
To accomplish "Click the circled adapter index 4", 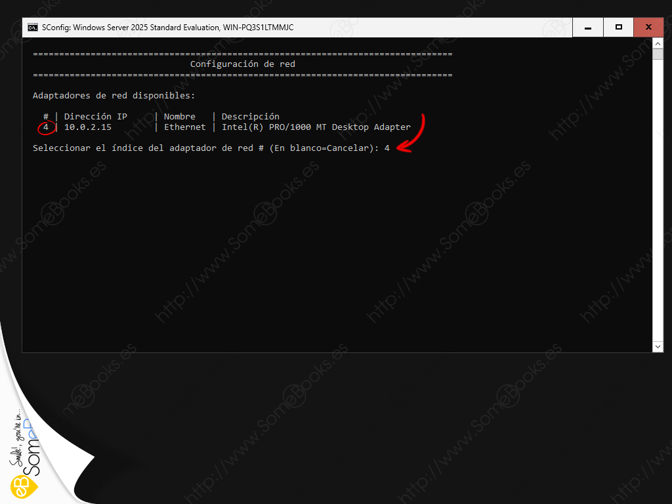I will [46, 127].
